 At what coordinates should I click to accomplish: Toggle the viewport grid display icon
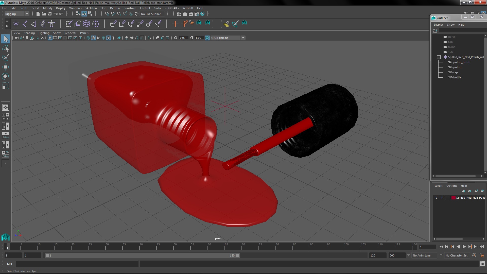(x=50, y=38)
